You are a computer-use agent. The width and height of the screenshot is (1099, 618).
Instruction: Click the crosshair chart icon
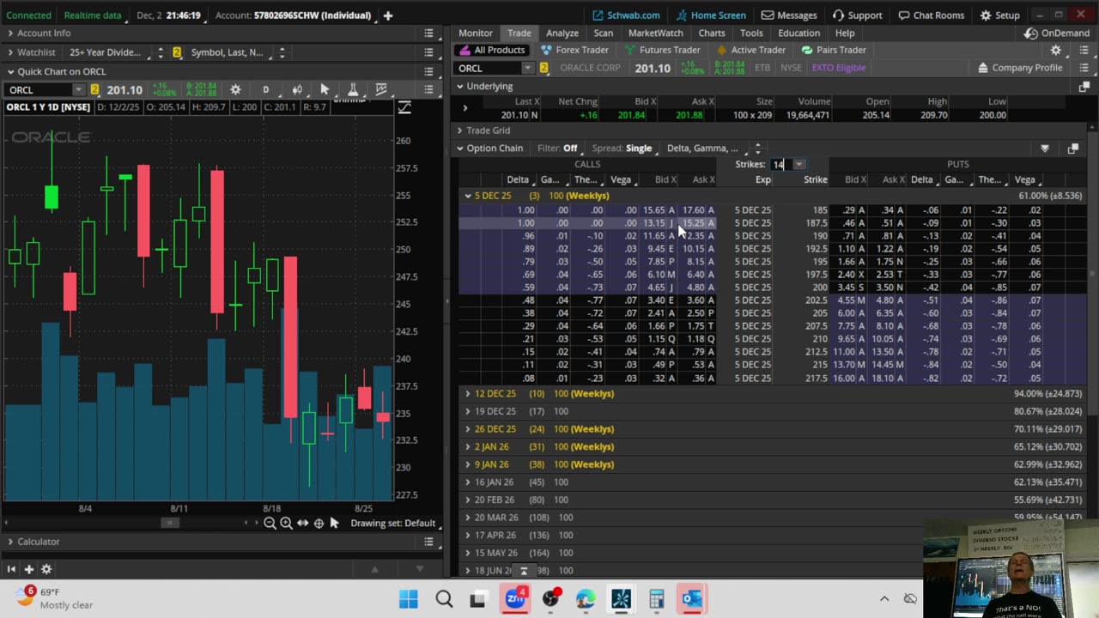(x=319, y=523)
